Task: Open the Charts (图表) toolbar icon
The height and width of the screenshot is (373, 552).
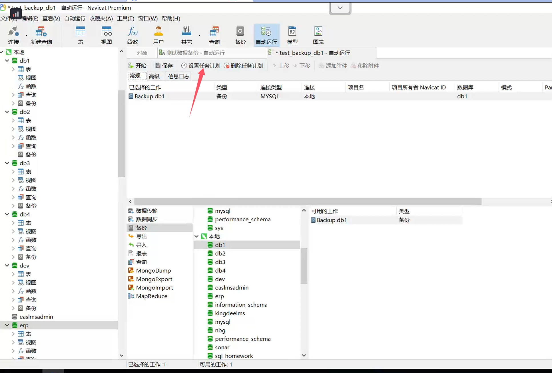Action: point(318,35)
